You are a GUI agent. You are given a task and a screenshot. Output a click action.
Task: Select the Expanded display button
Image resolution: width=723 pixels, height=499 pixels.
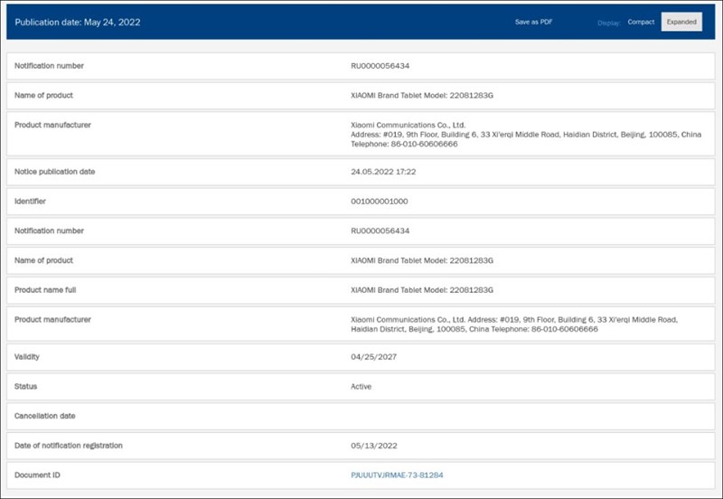(681, 22)
